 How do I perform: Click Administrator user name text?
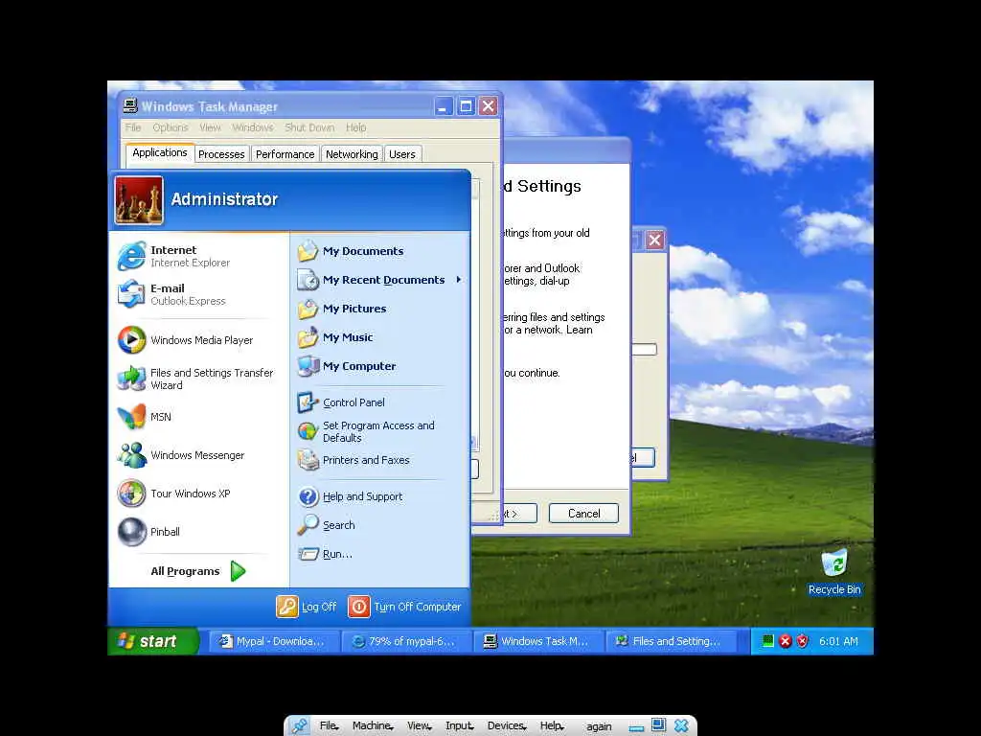point(224,199)
